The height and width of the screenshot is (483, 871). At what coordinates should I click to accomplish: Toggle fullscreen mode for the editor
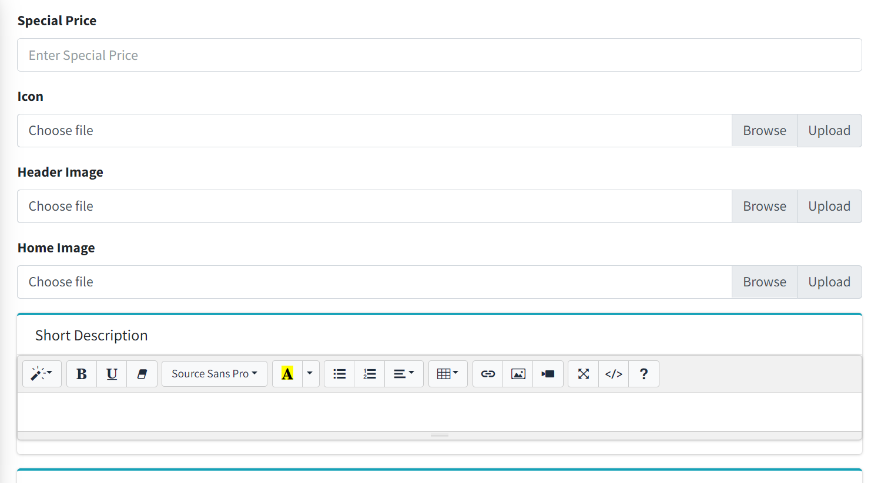[x=583, y=374]
